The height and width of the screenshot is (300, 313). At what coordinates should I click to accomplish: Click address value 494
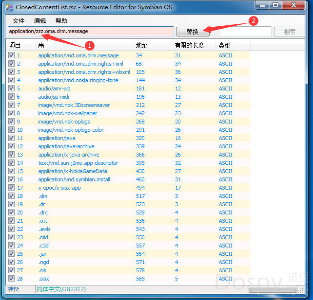point(140,188)
